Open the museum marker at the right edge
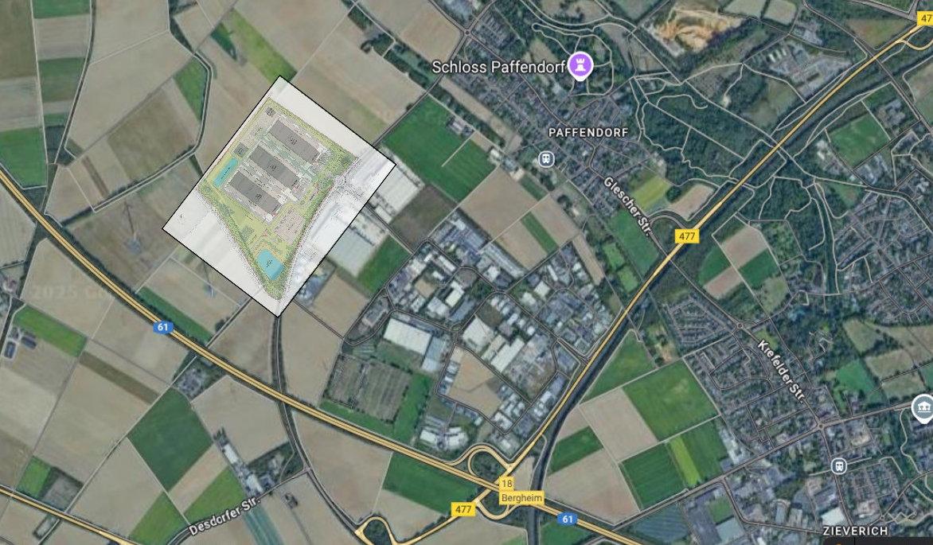Viewport: 933px width, 545px height. 923,409
